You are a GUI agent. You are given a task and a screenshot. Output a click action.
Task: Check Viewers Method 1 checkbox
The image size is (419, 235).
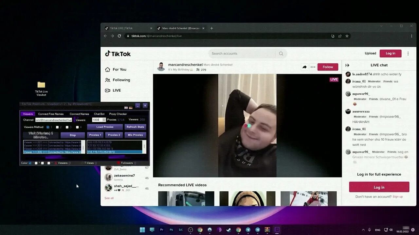[x=48, y=127]
